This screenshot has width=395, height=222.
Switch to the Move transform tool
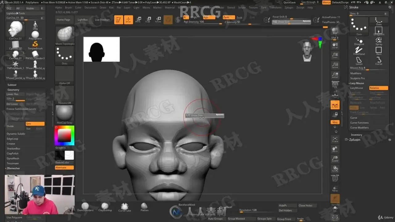click(138, 20)
